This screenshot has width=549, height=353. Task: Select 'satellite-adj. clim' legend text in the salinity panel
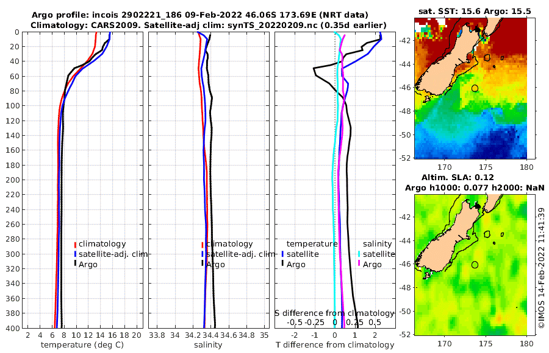240,254
